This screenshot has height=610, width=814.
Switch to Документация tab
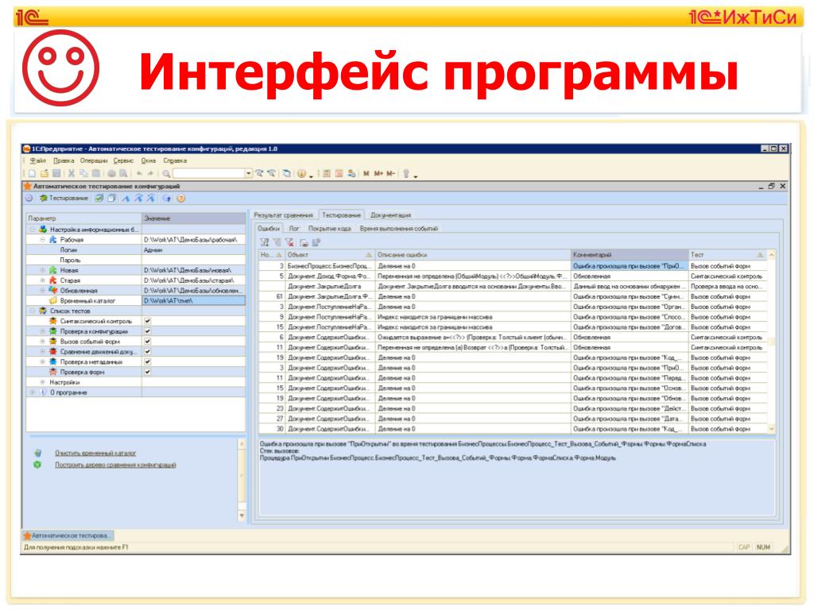tap(391, 214)
